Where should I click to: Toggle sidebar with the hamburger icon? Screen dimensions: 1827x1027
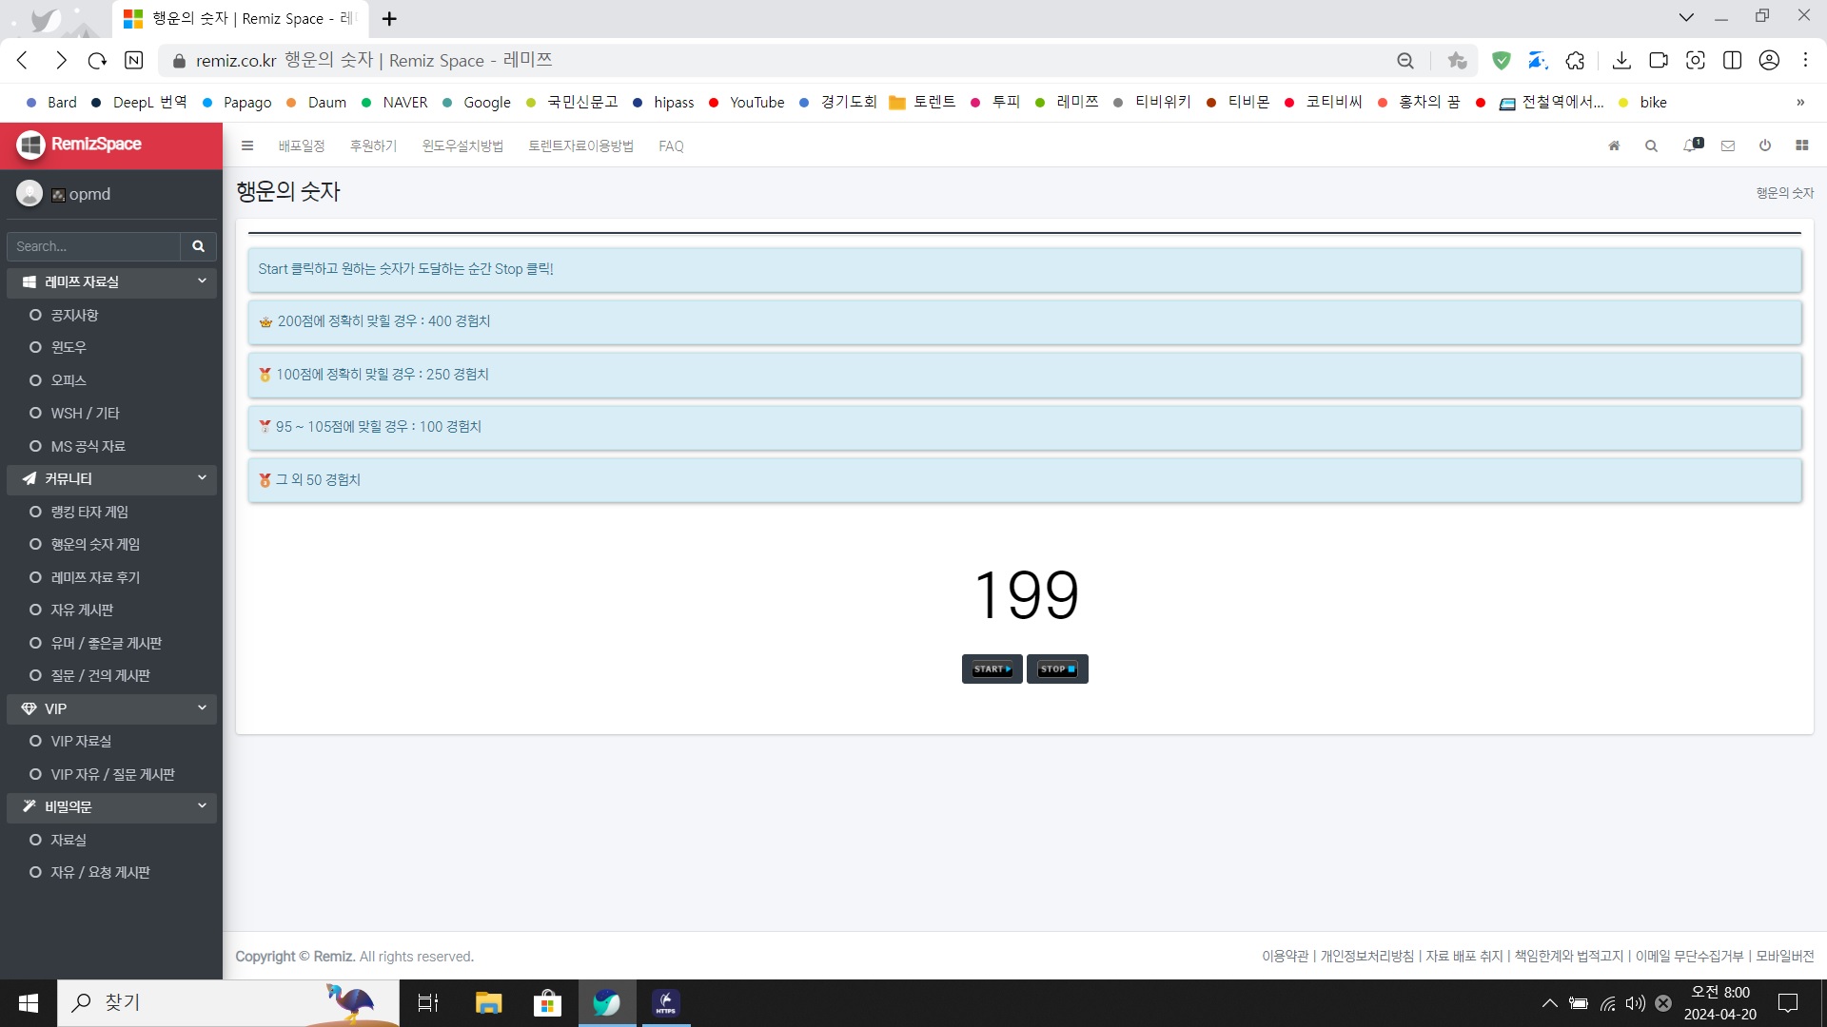coord(247,145)
